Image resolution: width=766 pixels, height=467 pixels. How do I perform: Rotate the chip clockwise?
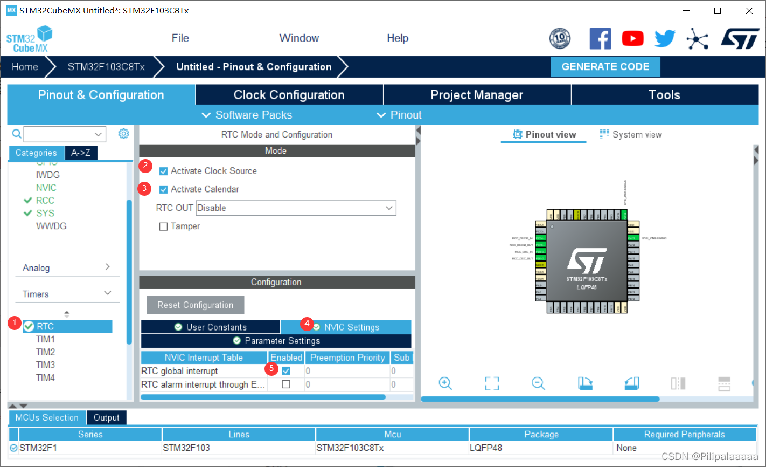585,383
